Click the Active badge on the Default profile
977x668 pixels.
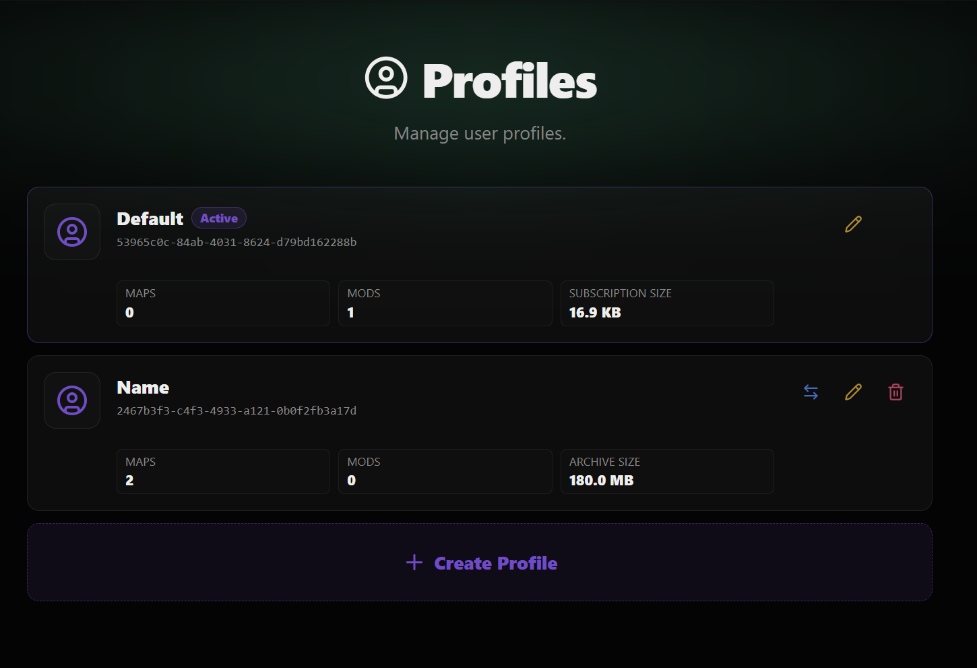219,218
